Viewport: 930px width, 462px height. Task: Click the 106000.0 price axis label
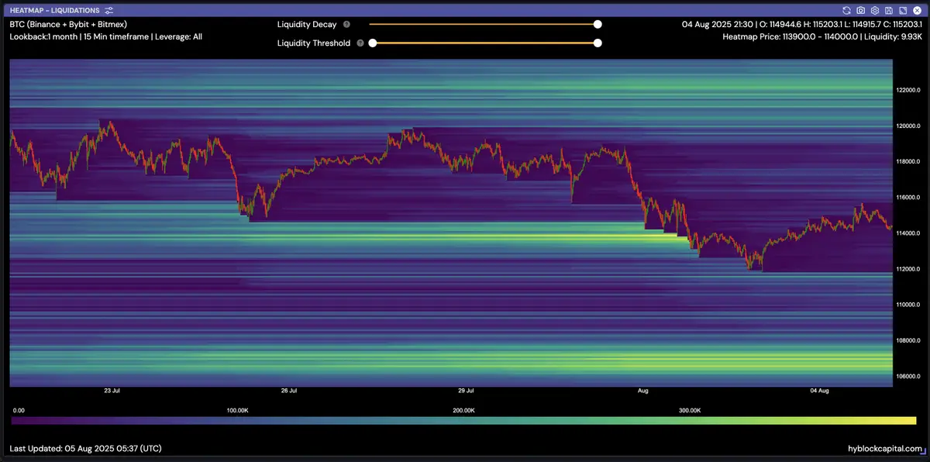(909, 376)
